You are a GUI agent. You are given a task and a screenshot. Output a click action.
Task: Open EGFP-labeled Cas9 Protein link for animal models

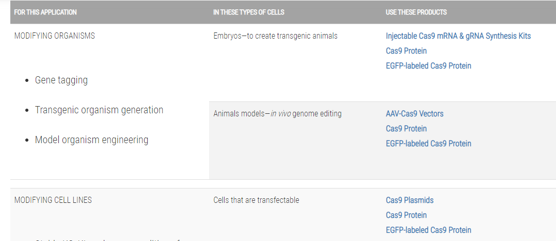pos(428,143)
